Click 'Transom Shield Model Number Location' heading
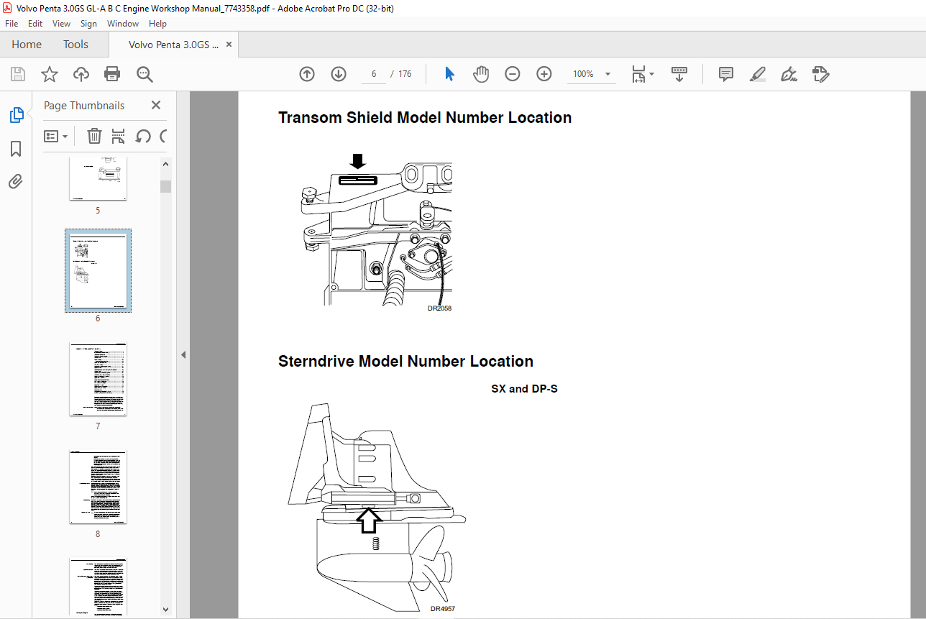926x619 pixels. [x=425, y=117]
